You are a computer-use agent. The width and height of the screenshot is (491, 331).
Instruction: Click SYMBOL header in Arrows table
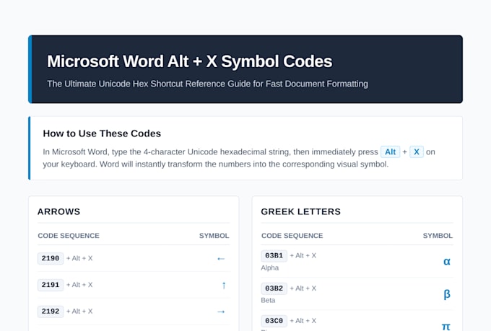click(x=214, y=236)
